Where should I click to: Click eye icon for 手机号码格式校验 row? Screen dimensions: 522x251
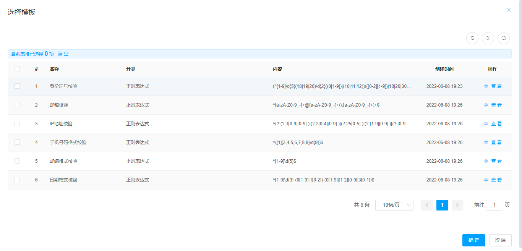(486, 143)
